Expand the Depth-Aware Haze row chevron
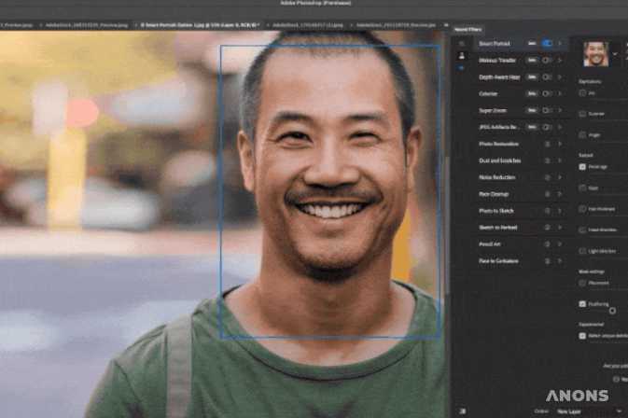This screenshot has height=418, width=628. click(x=560, y=77)
